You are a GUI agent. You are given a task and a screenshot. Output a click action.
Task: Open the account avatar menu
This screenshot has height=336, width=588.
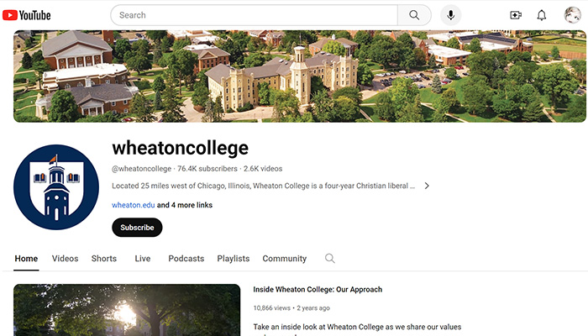click(x=572, y=15)
